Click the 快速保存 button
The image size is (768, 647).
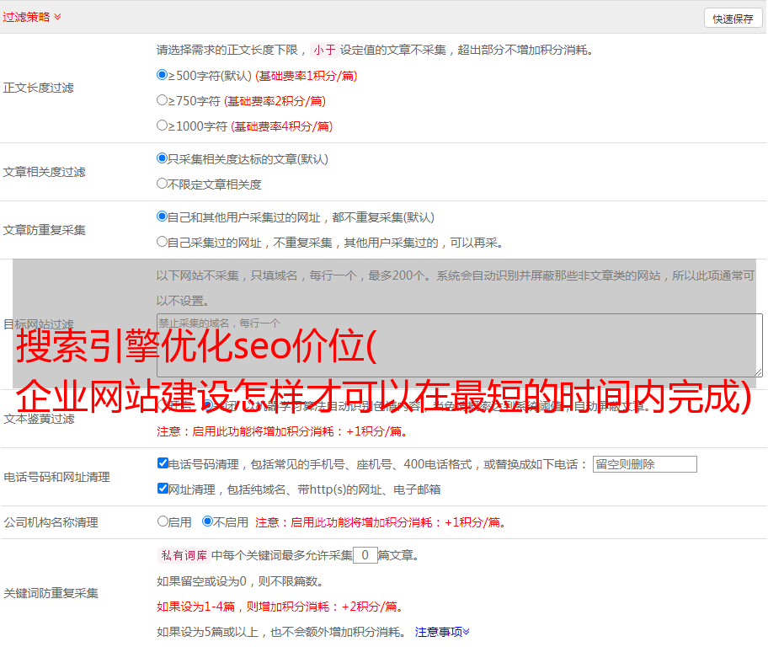tap(733, 19)
